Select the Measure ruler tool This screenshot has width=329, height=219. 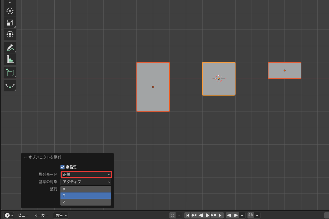pyautogui.click(x=10, y=59)
